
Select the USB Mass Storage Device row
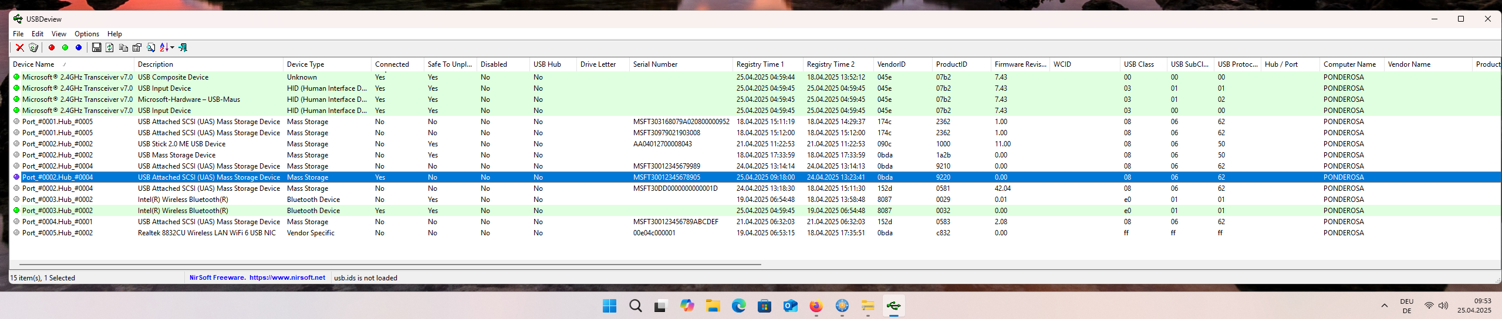755,155
